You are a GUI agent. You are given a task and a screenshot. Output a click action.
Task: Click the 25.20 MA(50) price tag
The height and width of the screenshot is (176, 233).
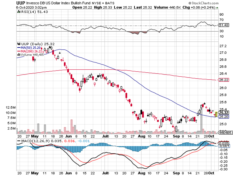click(x=224, y=117)
